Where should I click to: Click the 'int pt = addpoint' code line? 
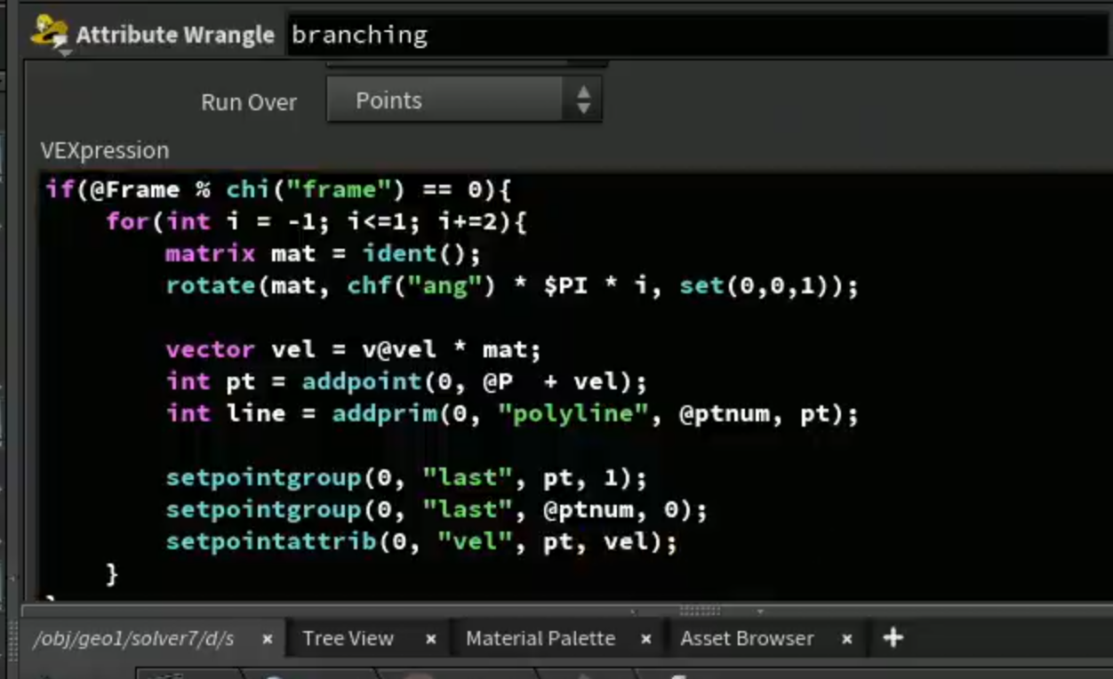[406, 382]
